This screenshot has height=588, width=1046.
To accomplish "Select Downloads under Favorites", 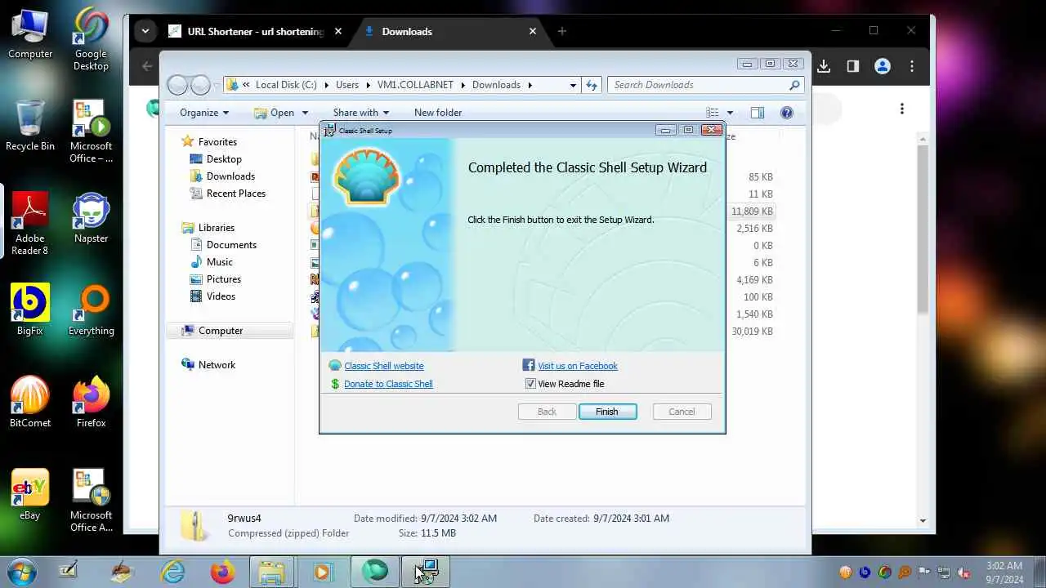I will coord(230,176).
